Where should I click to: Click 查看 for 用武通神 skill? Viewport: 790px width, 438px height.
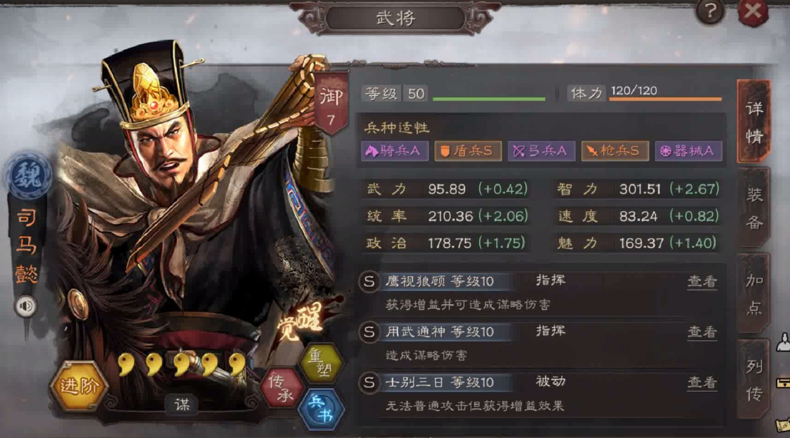tap(702, 332)
